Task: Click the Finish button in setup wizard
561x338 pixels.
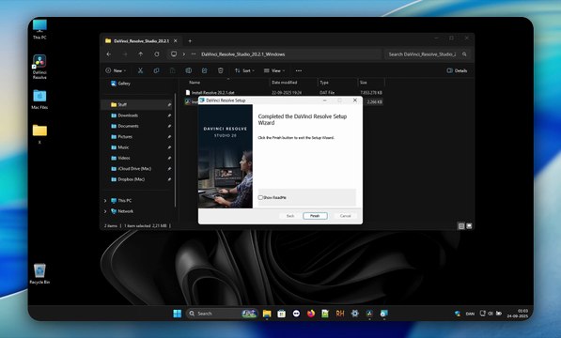Action: [315, 216]
